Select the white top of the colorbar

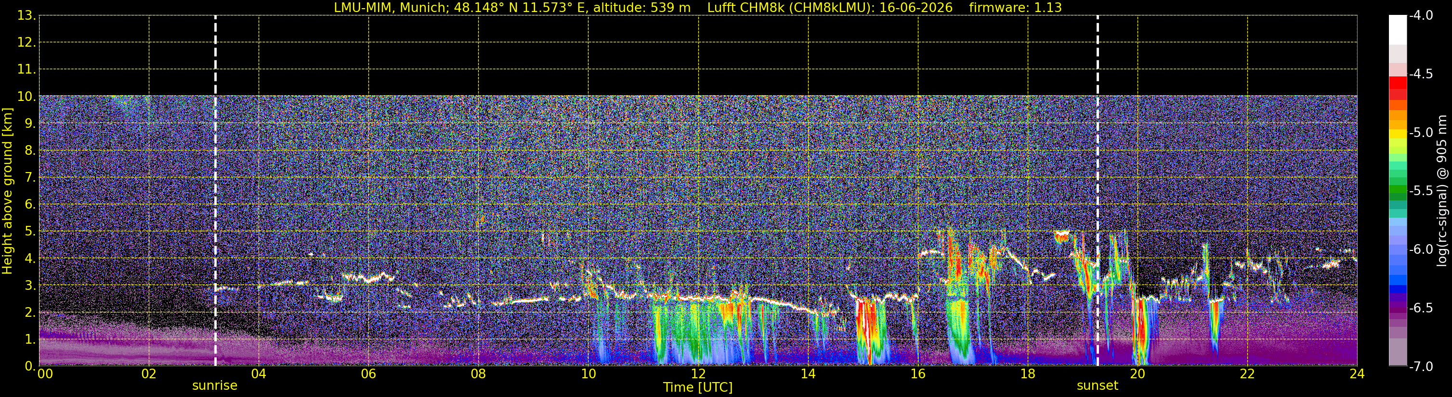(x=1397, y=30)
